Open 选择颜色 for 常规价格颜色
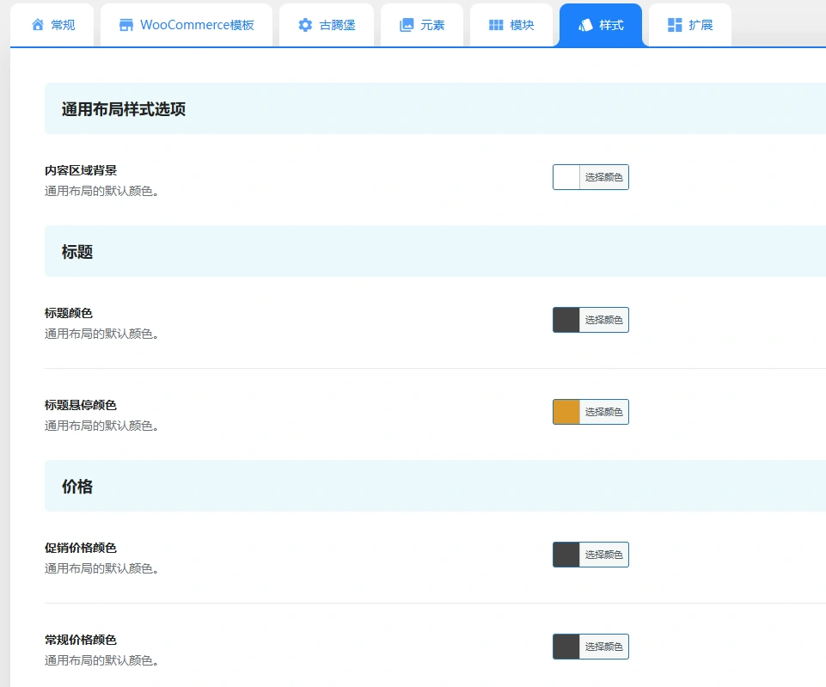 click(603, 646)
